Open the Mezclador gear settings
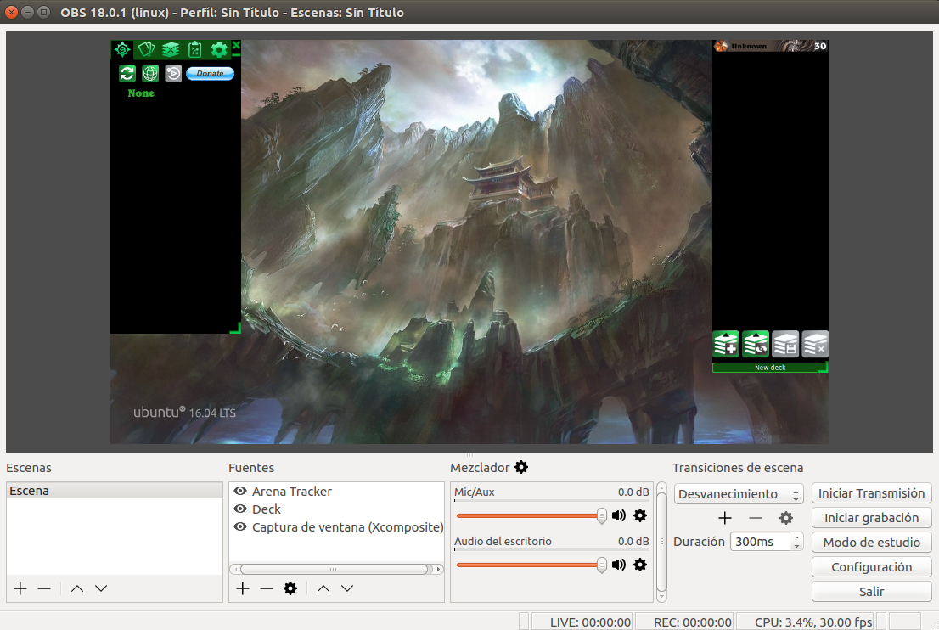This screenshot has width=939, height=630. coord(521,467)
